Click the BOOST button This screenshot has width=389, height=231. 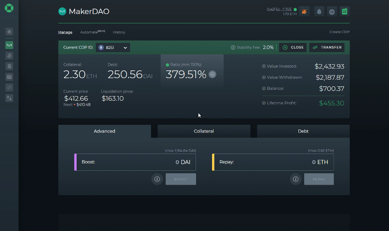pos(181,179)
